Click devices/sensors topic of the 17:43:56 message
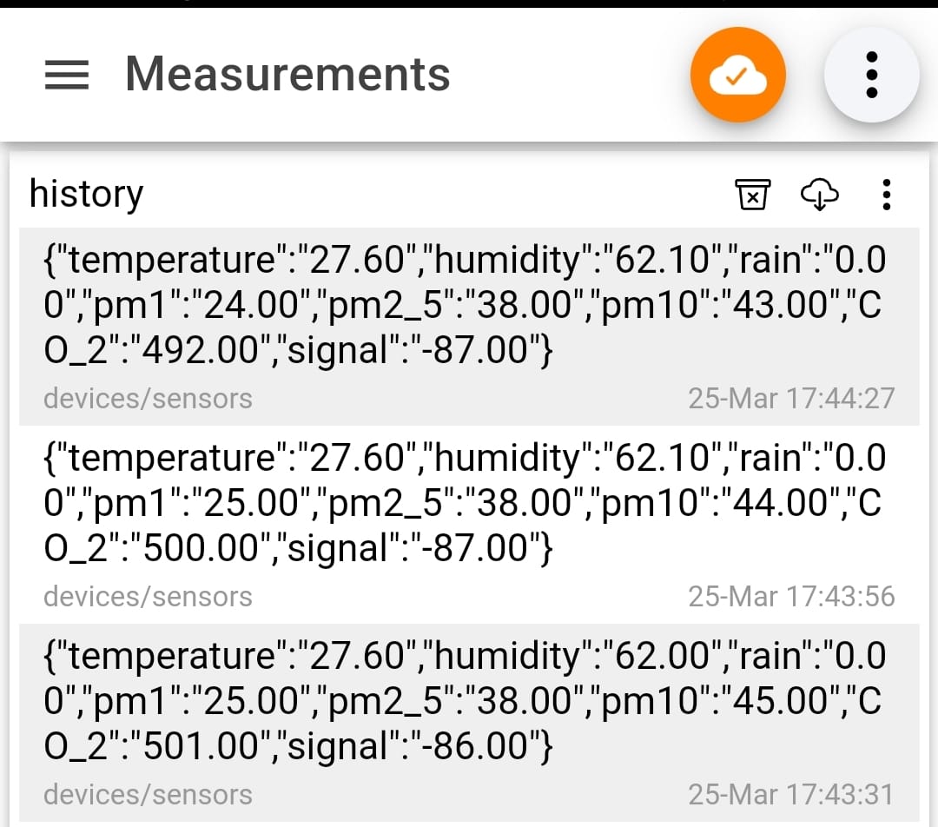The width and height of the screenshot is (938, 827). click(x=148, y=597)
